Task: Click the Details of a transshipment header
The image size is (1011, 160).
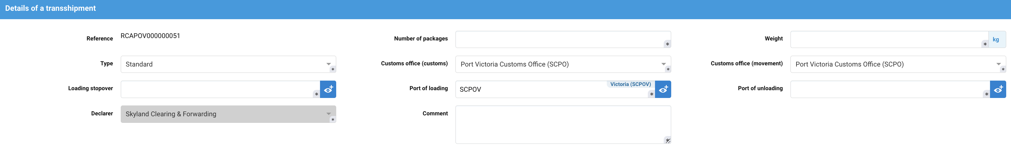Action: (50, 8)
